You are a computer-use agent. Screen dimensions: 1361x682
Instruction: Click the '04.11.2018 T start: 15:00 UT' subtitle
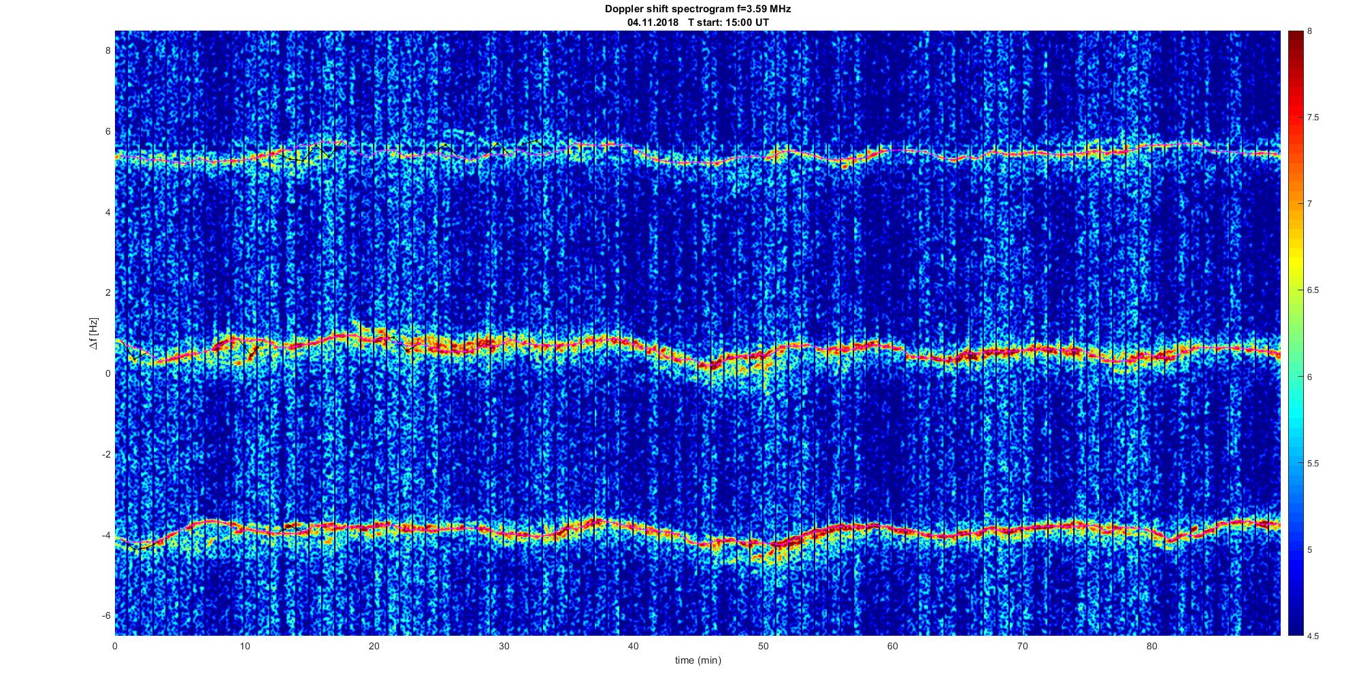(698, 22)
